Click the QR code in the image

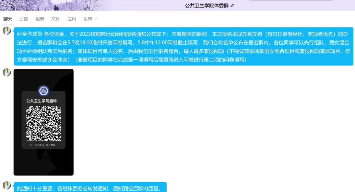tap(43, 124)
